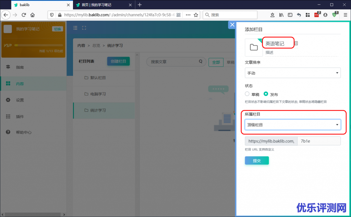Switch to 首页 | 我的学习笔记 browser tab
The image size is (351, 217).
click(99, 5)
